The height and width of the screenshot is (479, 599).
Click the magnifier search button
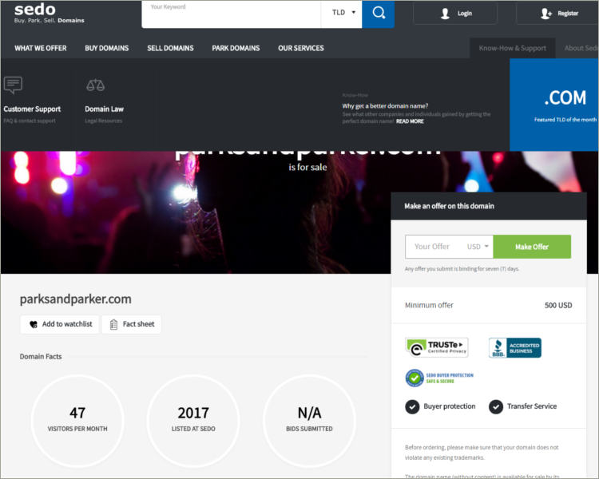(x=379, y=14)
